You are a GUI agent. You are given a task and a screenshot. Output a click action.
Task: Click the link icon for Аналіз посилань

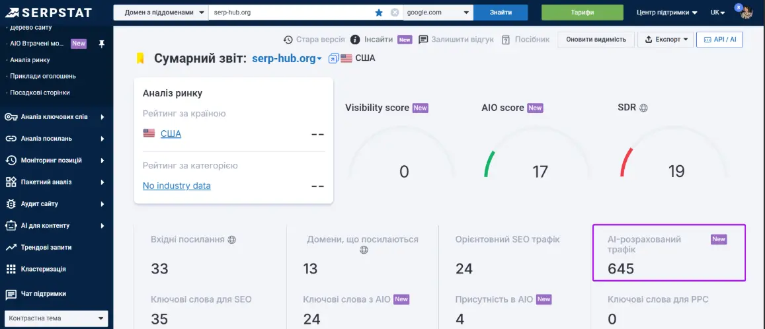(x=11, y=139)
